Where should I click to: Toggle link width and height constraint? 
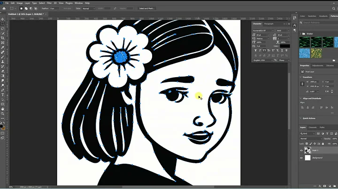point(302,84)
